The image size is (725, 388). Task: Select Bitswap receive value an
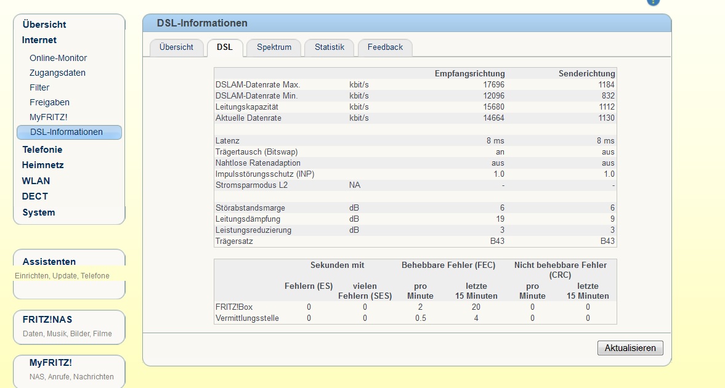(500, 152)
